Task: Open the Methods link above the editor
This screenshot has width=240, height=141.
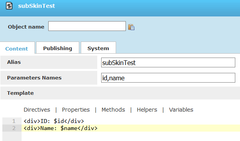Action: tap(113, 110)
